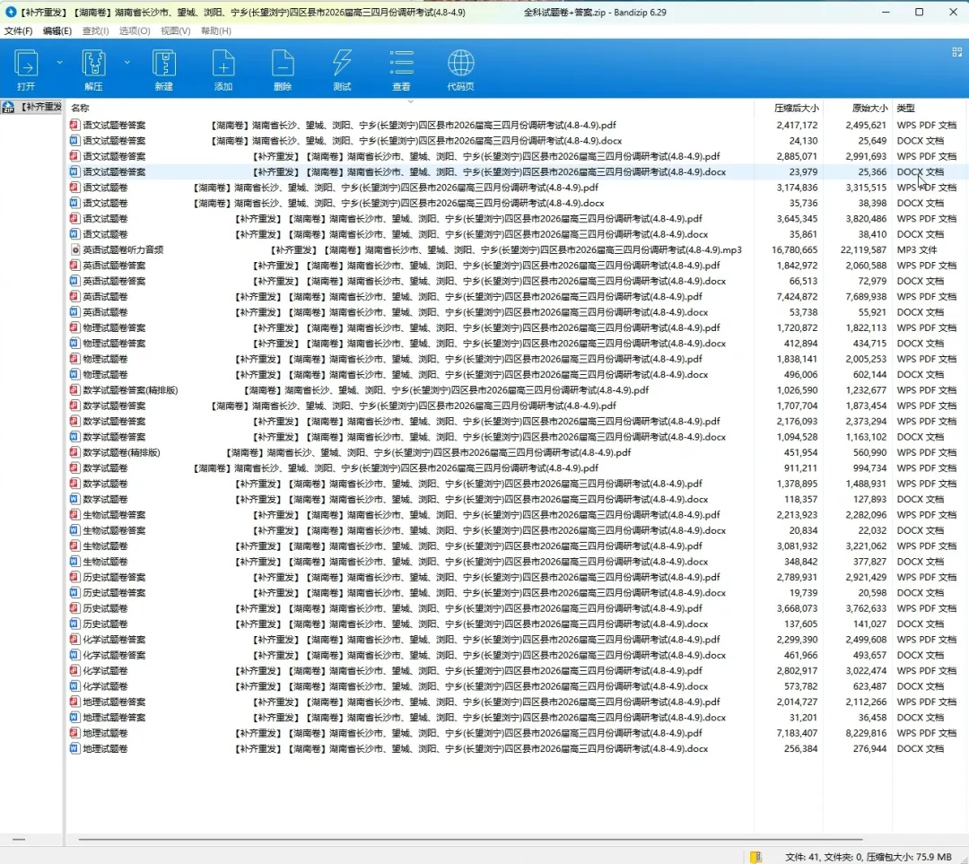969x864 pixels.
Task: Click the 查看 (View) list icon
Action: point(401,70)
